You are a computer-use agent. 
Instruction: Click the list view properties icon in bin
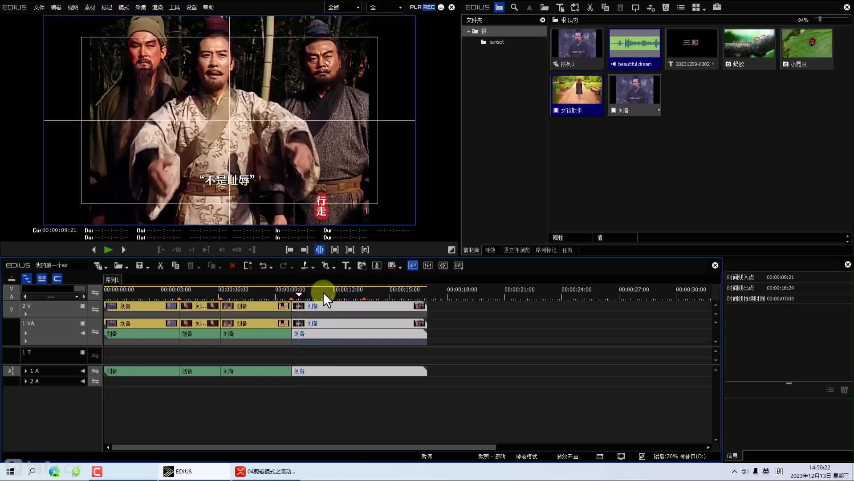click(x=681, y=7)
